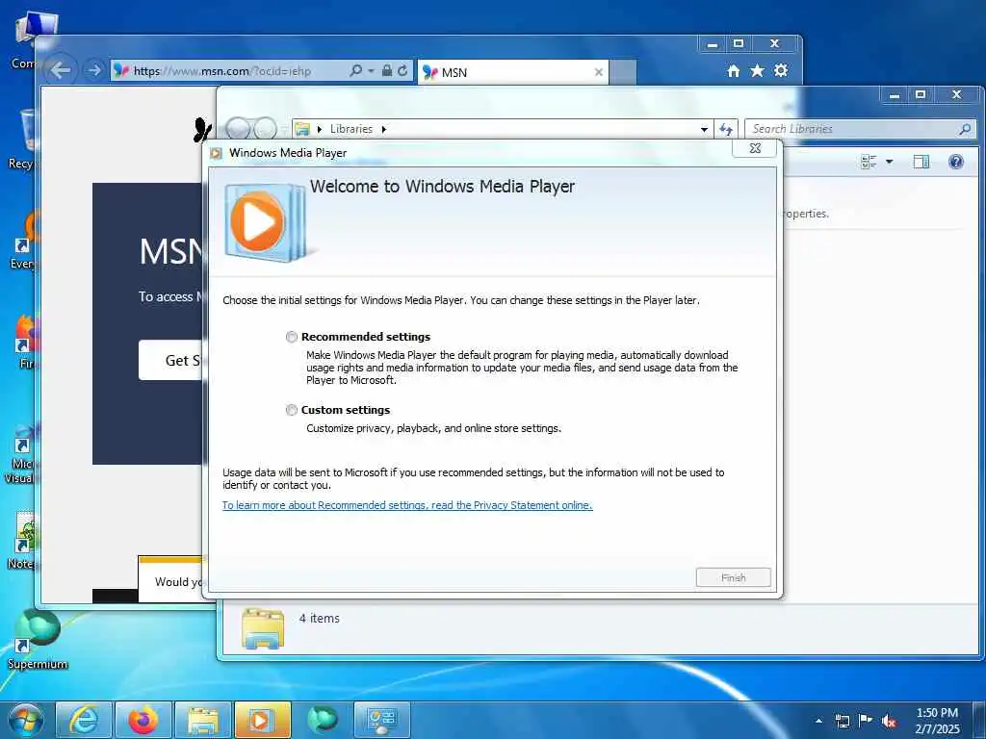986x739 pixels.
Task: Open the IE address bar dropdown arrow
Action: pyautogui.click(x=371, y=71)
